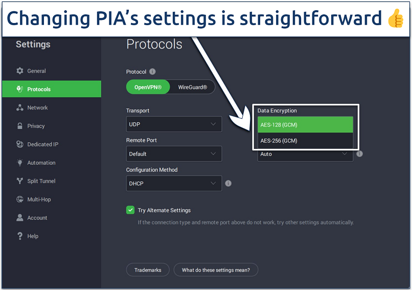
Task: Click the General gear icon
Action: (20, 71)
